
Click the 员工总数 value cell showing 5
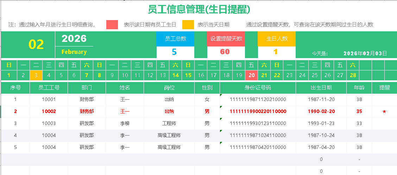coord(175,52)
